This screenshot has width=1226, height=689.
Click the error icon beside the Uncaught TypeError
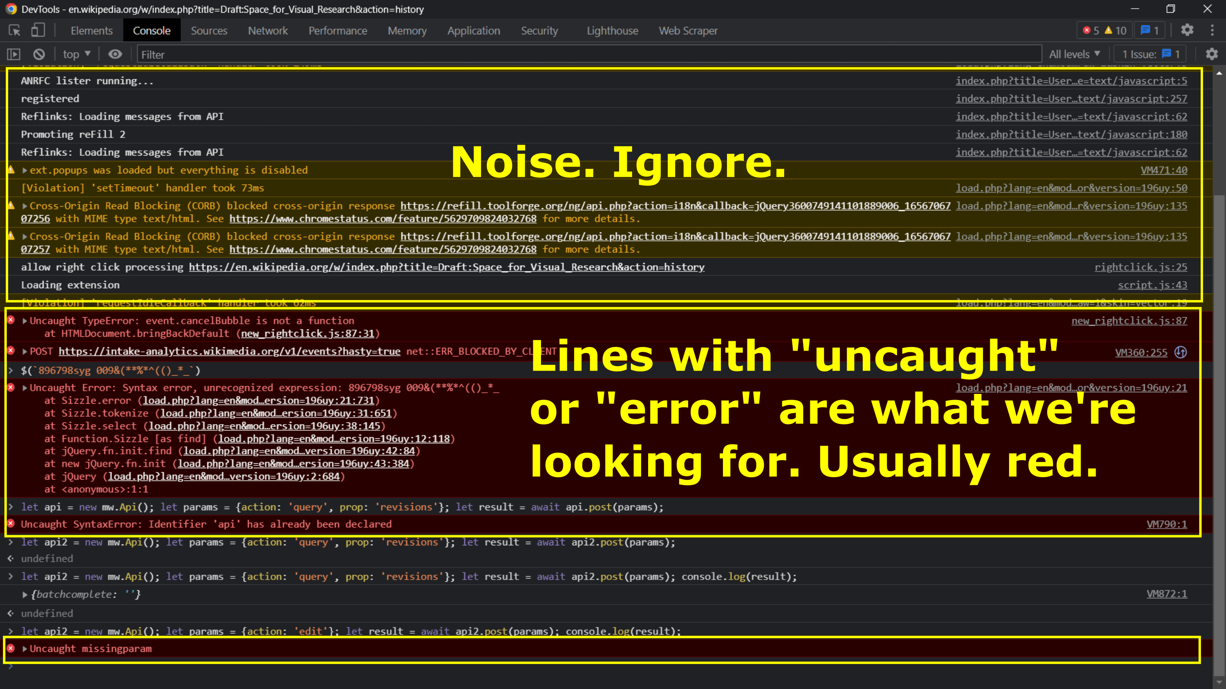11,320
